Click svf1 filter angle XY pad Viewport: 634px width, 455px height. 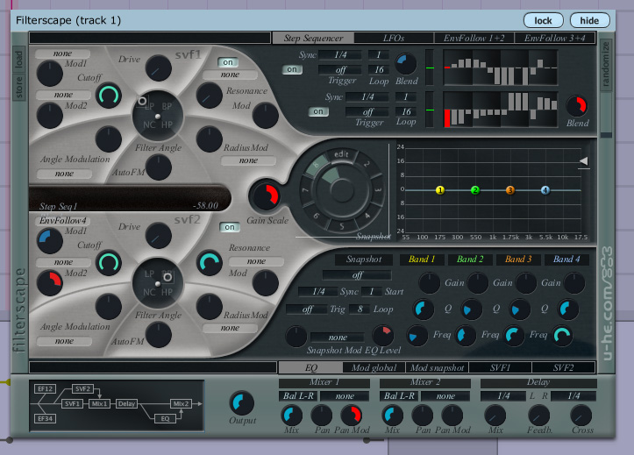tap(158, 116)
